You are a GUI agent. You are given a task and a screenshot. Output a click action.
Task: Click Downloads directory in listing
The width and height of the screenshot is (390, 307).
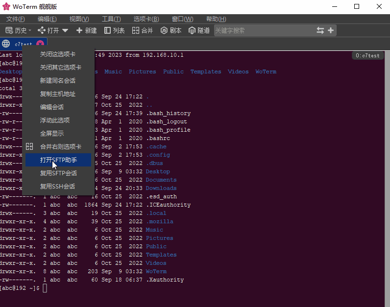point(161,188)
